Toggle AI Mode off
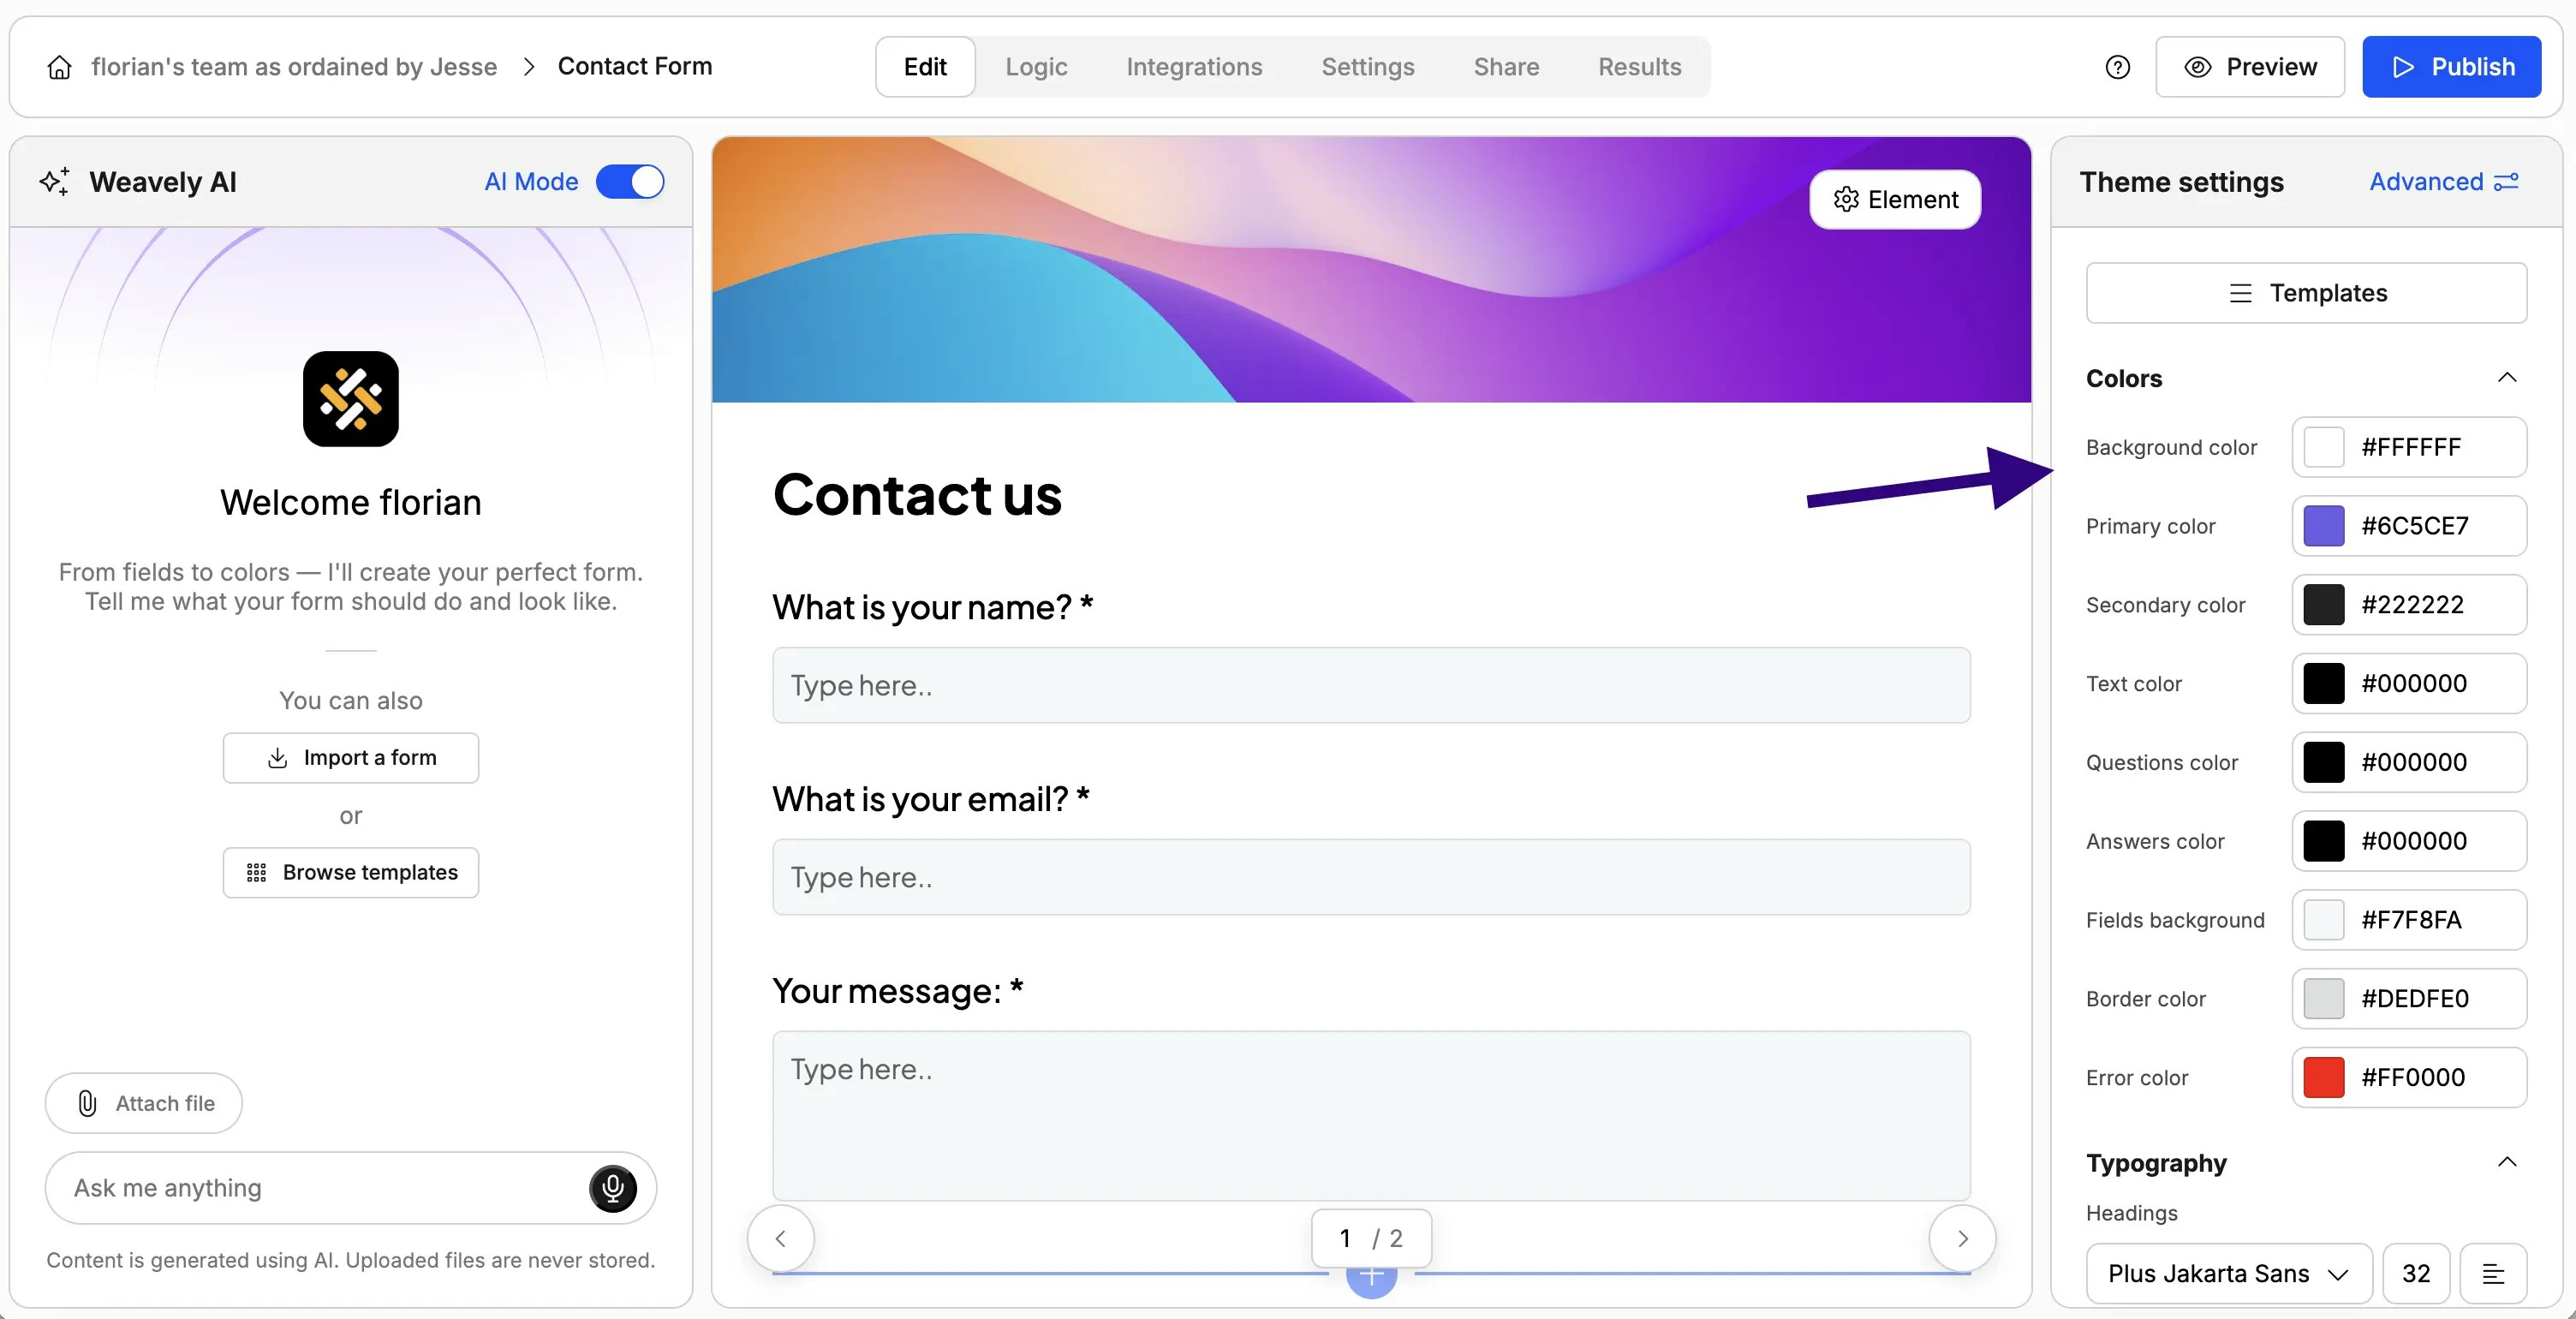The height and width of the screenshot is (1319, 2576). pyautogui.click(x=631, y=181)
